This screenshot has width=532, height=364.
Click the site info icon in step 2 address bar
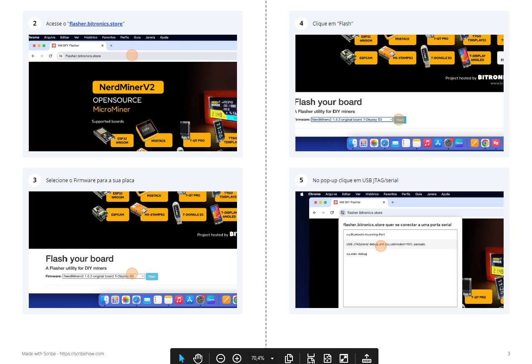coord(61,56)
